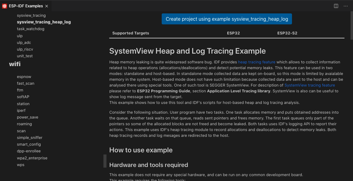The image size is (353, 181).
Task: Select the smart_config example
Action: click(x=29, y=144)
